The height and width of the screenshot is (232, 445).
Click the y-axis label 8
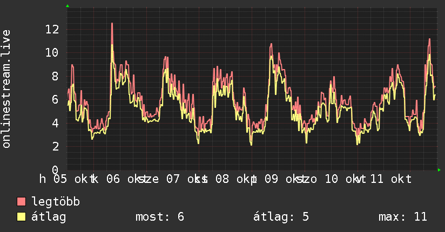coord(55,76)
